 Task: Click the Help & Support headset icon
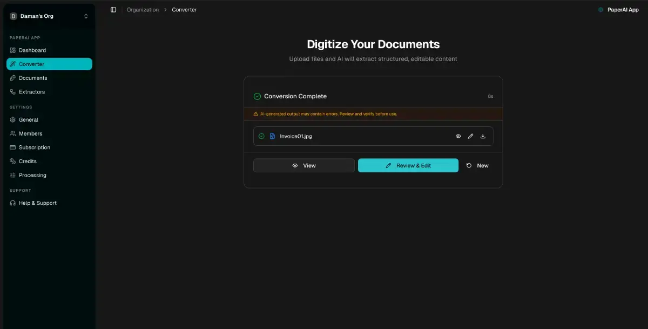coord(13,203)
